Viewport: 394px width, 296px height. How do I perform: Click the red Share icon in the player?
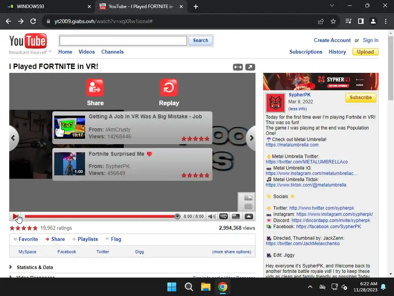click(x=95, y=87)
